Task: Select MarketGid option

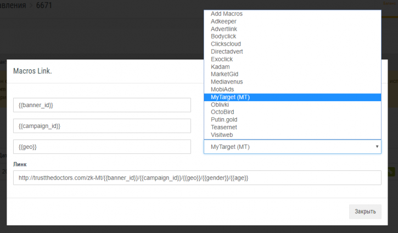Action: 293,74
